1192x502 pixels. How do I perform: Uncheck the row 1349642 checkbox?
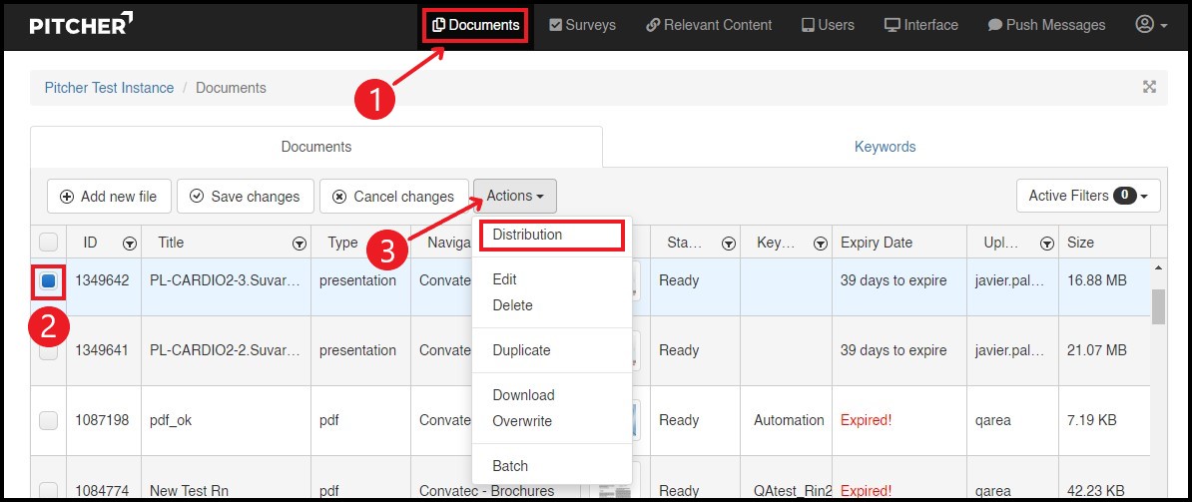point(48,281)
